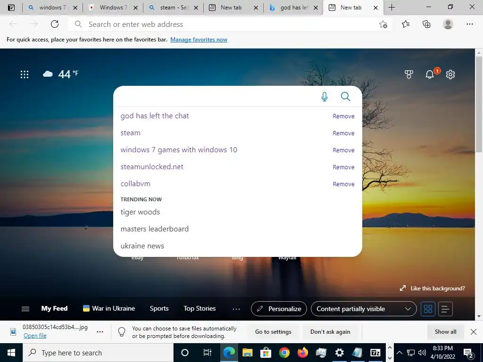
Task: Open Sports feed section
Action: [x=159, y=308]
